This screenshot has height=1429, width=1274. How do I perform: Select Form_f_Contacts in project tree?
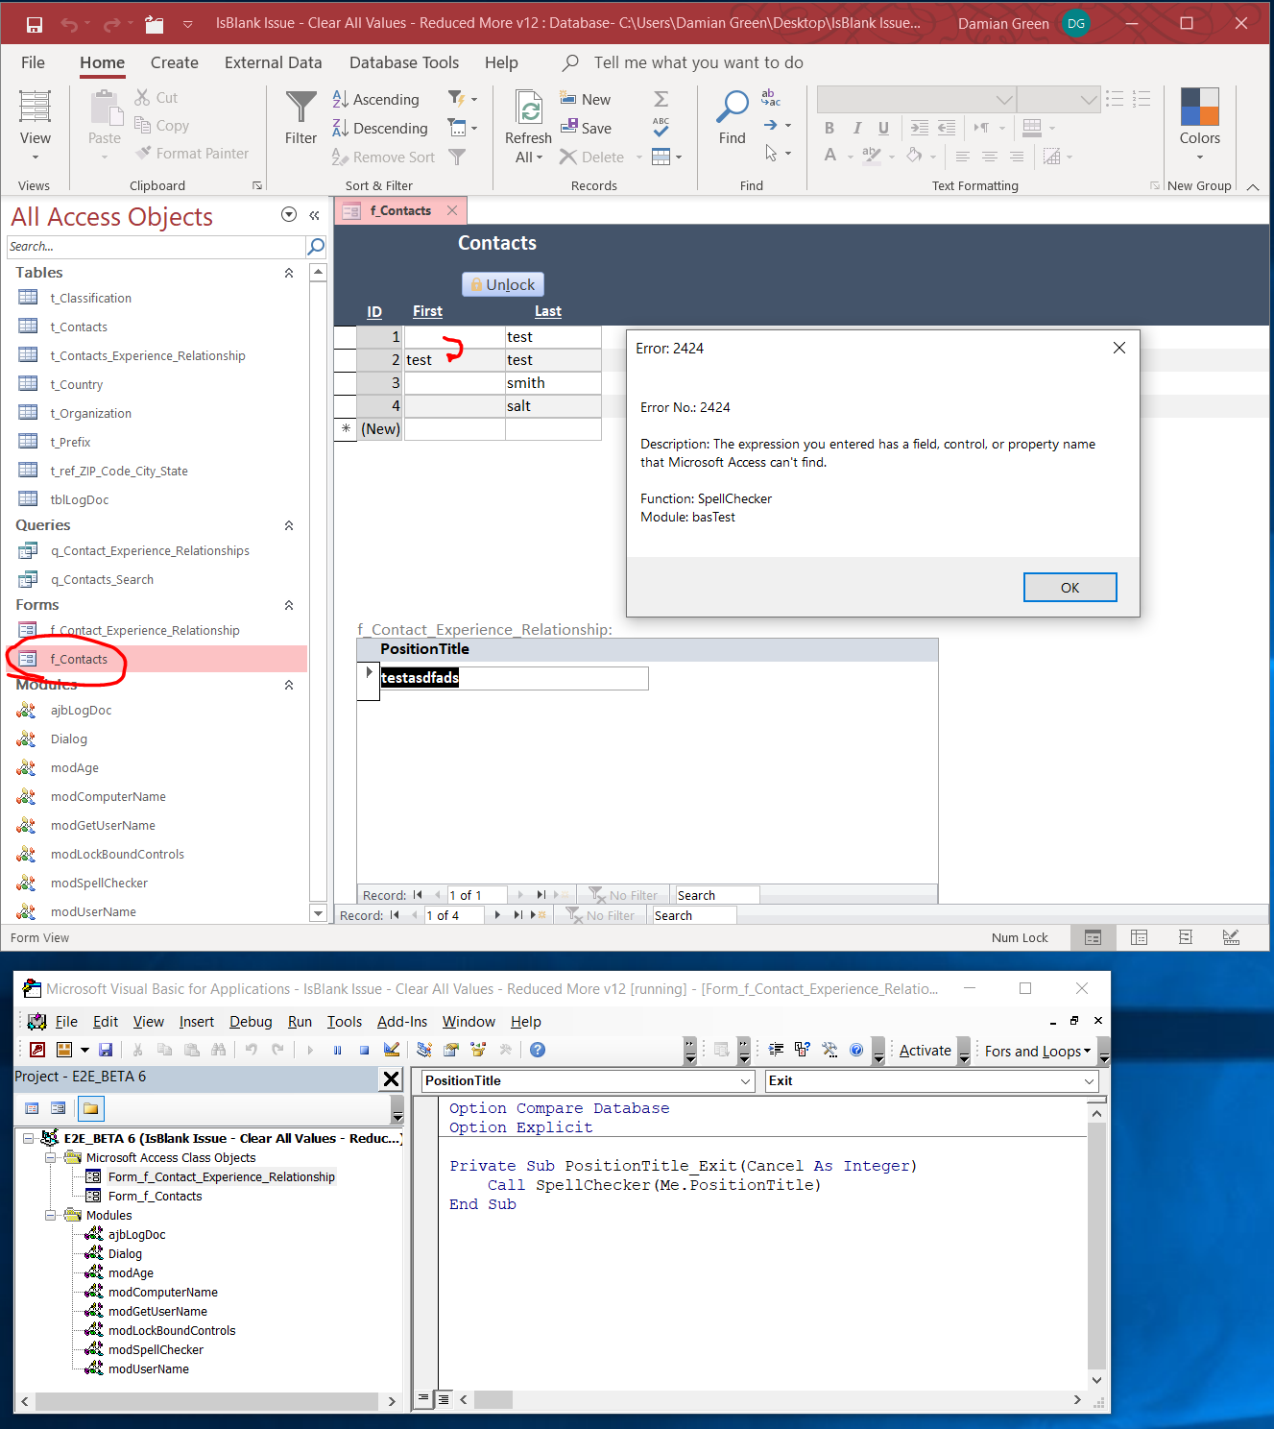click(155, 1197)
